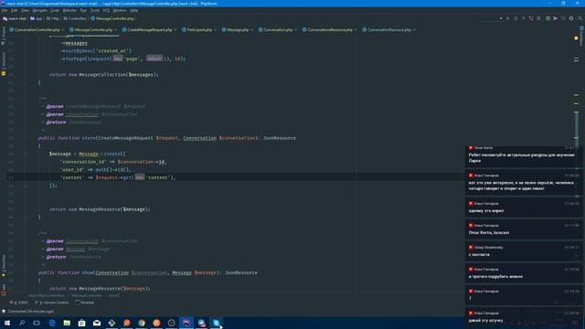Open the Project tool window sidebar
585x329 pixels.
point(4,37)
